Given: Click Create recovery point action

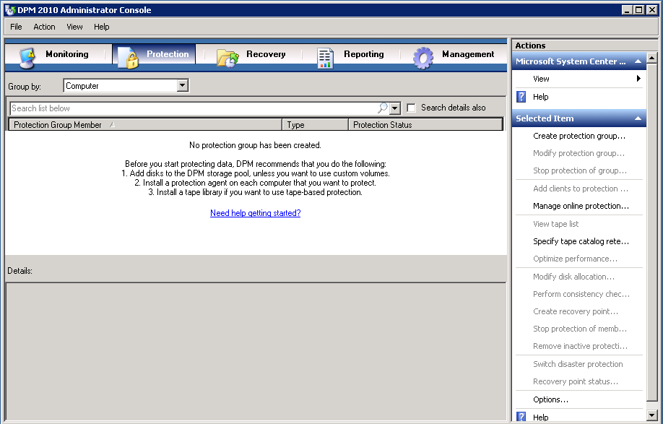Looking at the screenshot, I should (576, 311).
